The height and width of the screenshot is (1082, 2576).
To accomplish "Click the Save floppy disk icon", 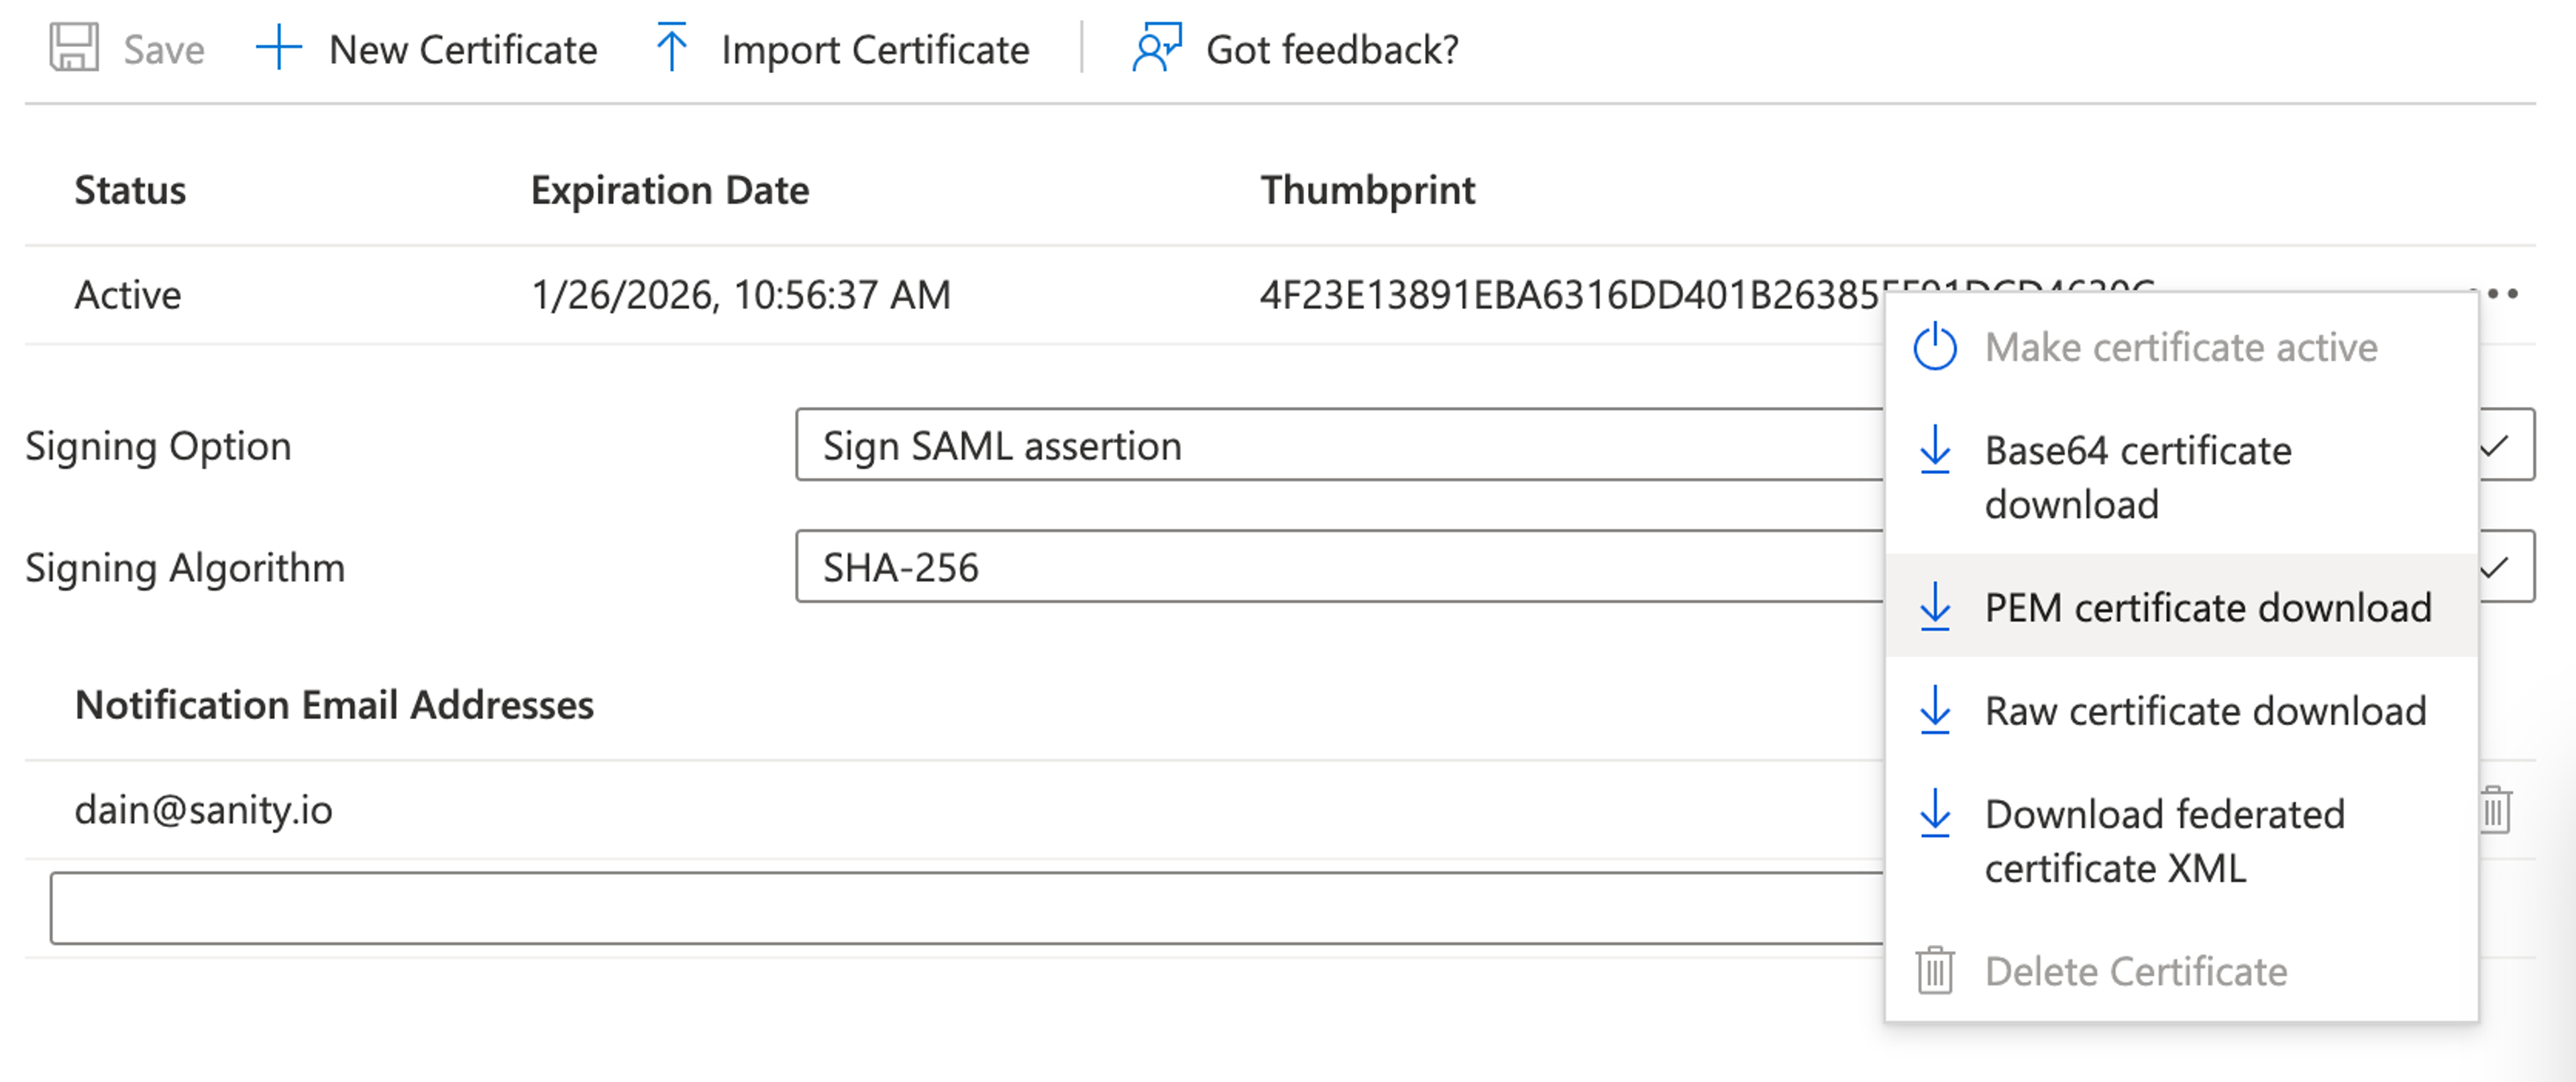I will pyautogui.click(x=74, y=48).
